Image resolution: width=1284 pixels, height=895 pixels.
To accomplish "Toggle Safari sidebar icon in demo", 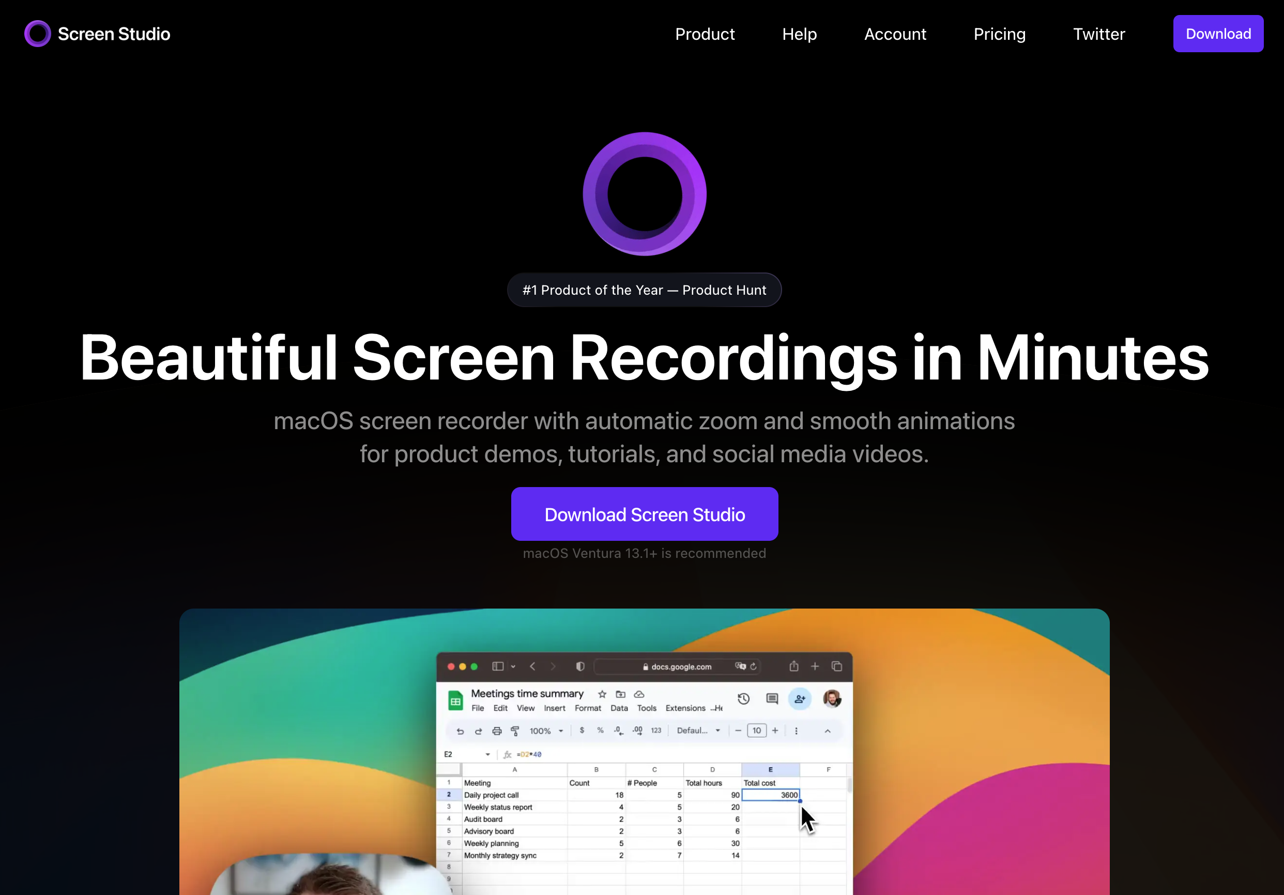I will click(498, 666).
